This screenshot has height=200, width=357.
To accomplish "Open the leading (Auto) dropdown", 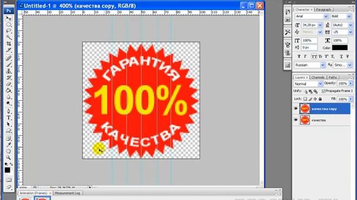I will pyautogui.click(x=350, y=25).
